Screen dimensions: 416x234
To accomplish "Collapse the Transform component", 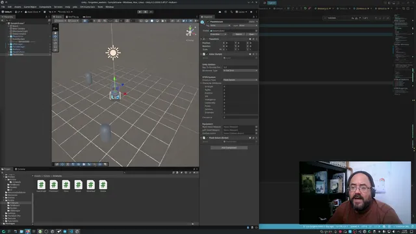I will point(201,39).
